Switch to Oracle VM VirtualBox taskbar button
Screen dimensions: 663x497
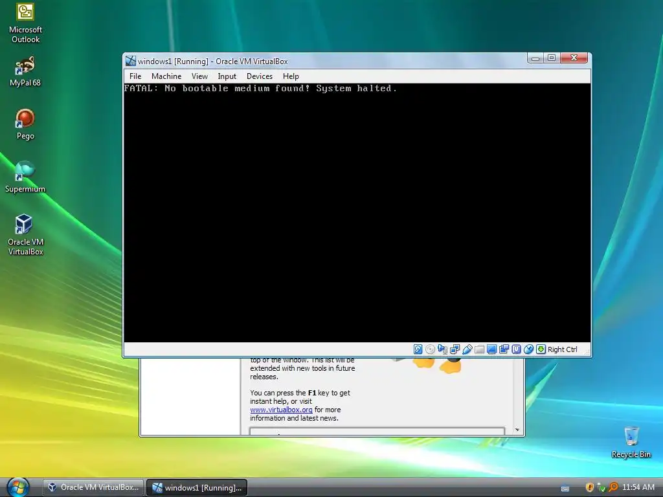93,487
